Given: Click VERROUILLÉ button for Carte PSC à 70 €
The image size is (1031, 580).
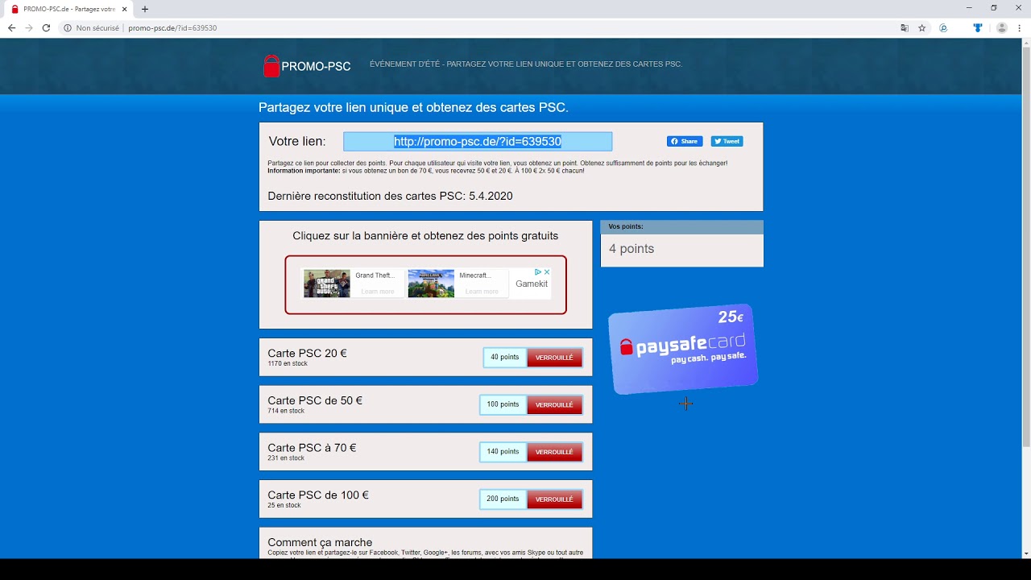Looking at the screenshot, I should [554, 452].
